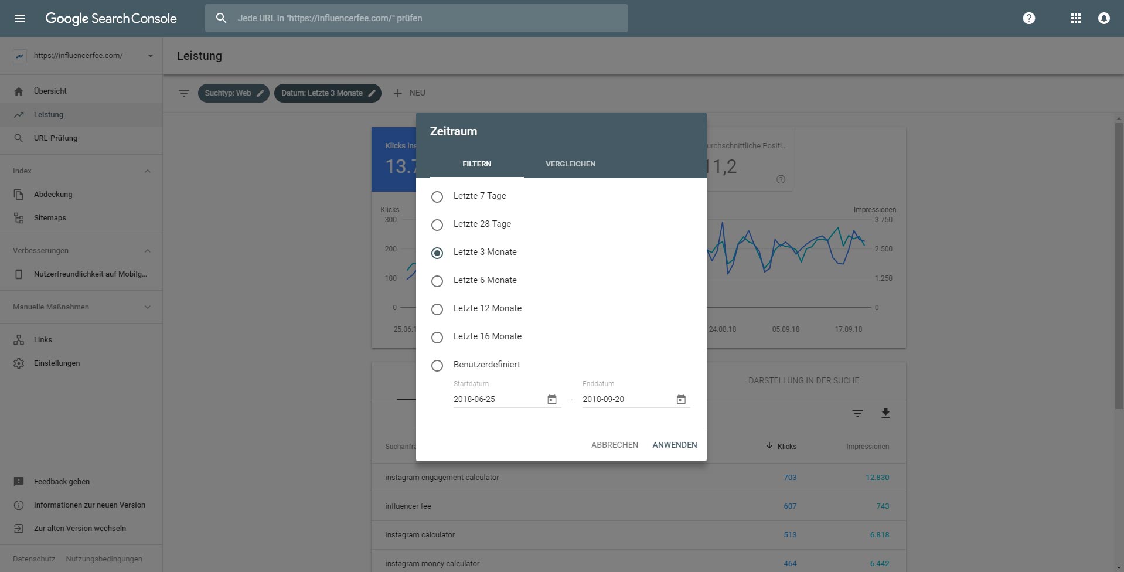Click the Einstellungen gear icon

[19, 363]
